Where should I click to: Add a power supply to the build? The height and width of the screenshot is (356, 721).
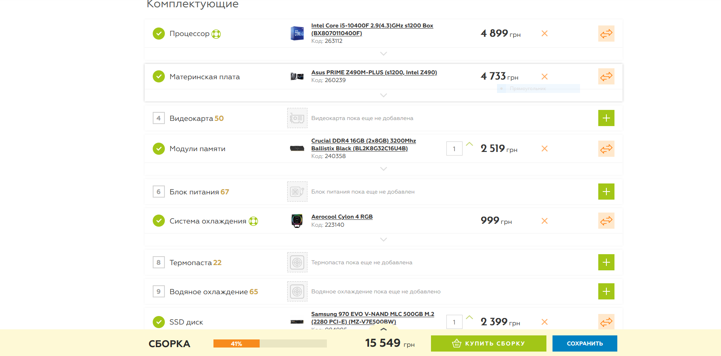point(606,192)
